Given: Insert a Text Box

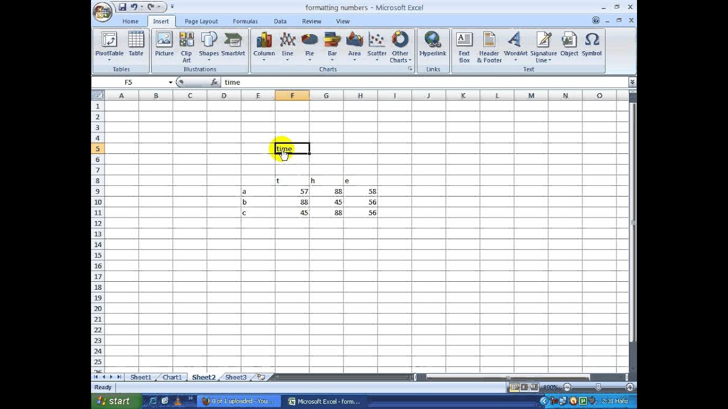Looking at the screenshot, I should (x=465, y=47).
